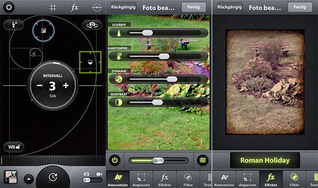The image size is (318, 188).
Task: Select Effekte tab in middle screen
Action: point(164,179)
